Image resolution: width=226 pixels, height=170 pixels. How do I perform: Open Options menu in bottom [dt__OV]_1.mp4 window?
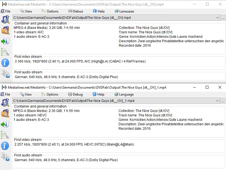(x=50, y=94)
